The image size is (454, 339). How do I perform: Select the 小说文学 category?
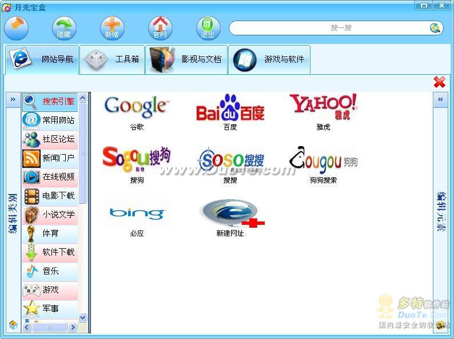click(50, 215)
